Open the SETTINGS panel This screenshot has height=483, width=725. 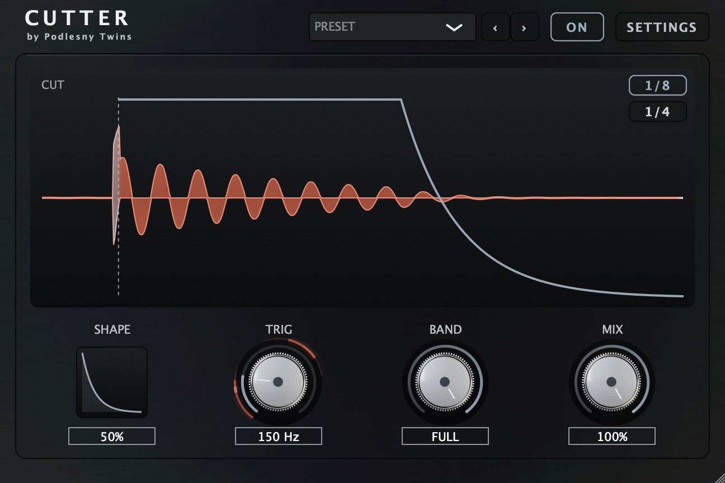[662, 27]
